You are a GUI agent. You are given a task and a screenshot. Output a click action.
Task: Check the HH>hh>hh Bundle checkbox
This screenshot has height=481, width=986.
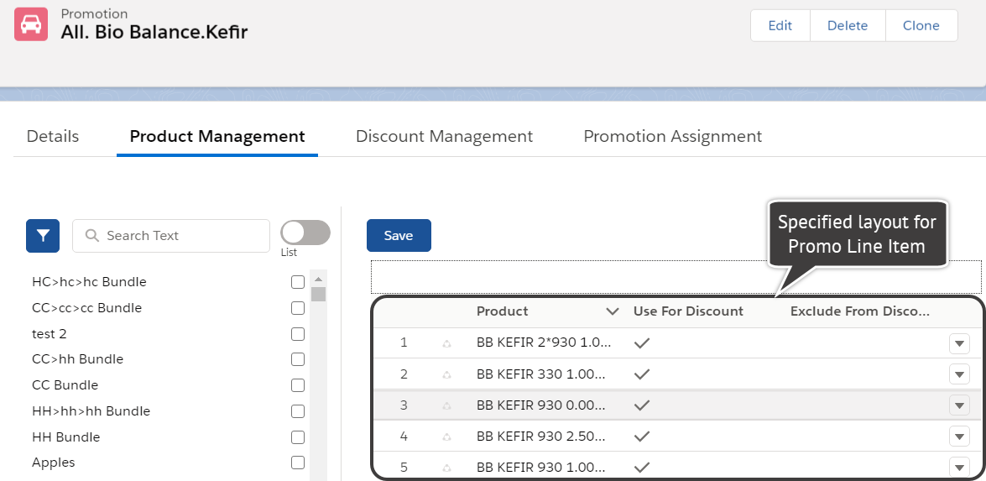(298, 411)
